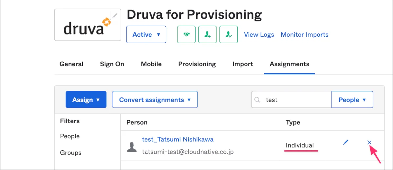Edit the Druva app logo pencil

114,15
